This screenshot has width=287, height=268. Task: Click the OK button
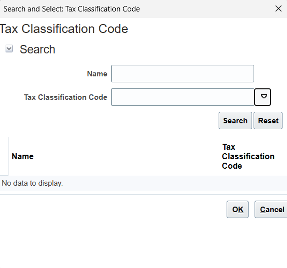tap(238, 210)
